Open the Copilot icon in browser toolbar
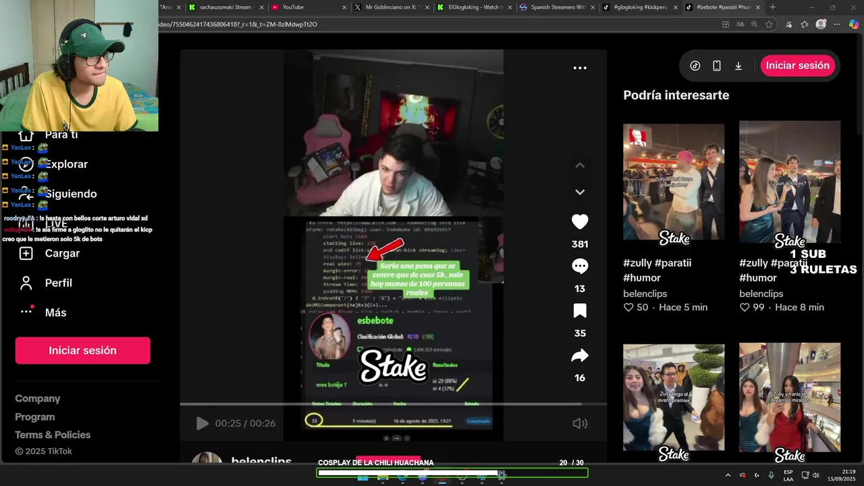The height and width of the screenshot is (486, 864). tap(854, 24)
